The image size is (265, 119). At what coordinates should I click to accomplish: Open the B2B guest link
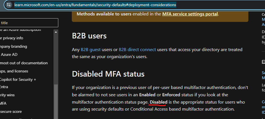click(x=91, y=50)
